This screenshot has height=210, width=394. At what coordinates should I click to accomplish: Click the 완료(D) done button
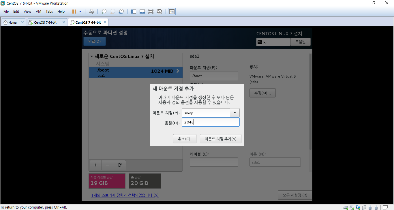click(x=94, y=41)
